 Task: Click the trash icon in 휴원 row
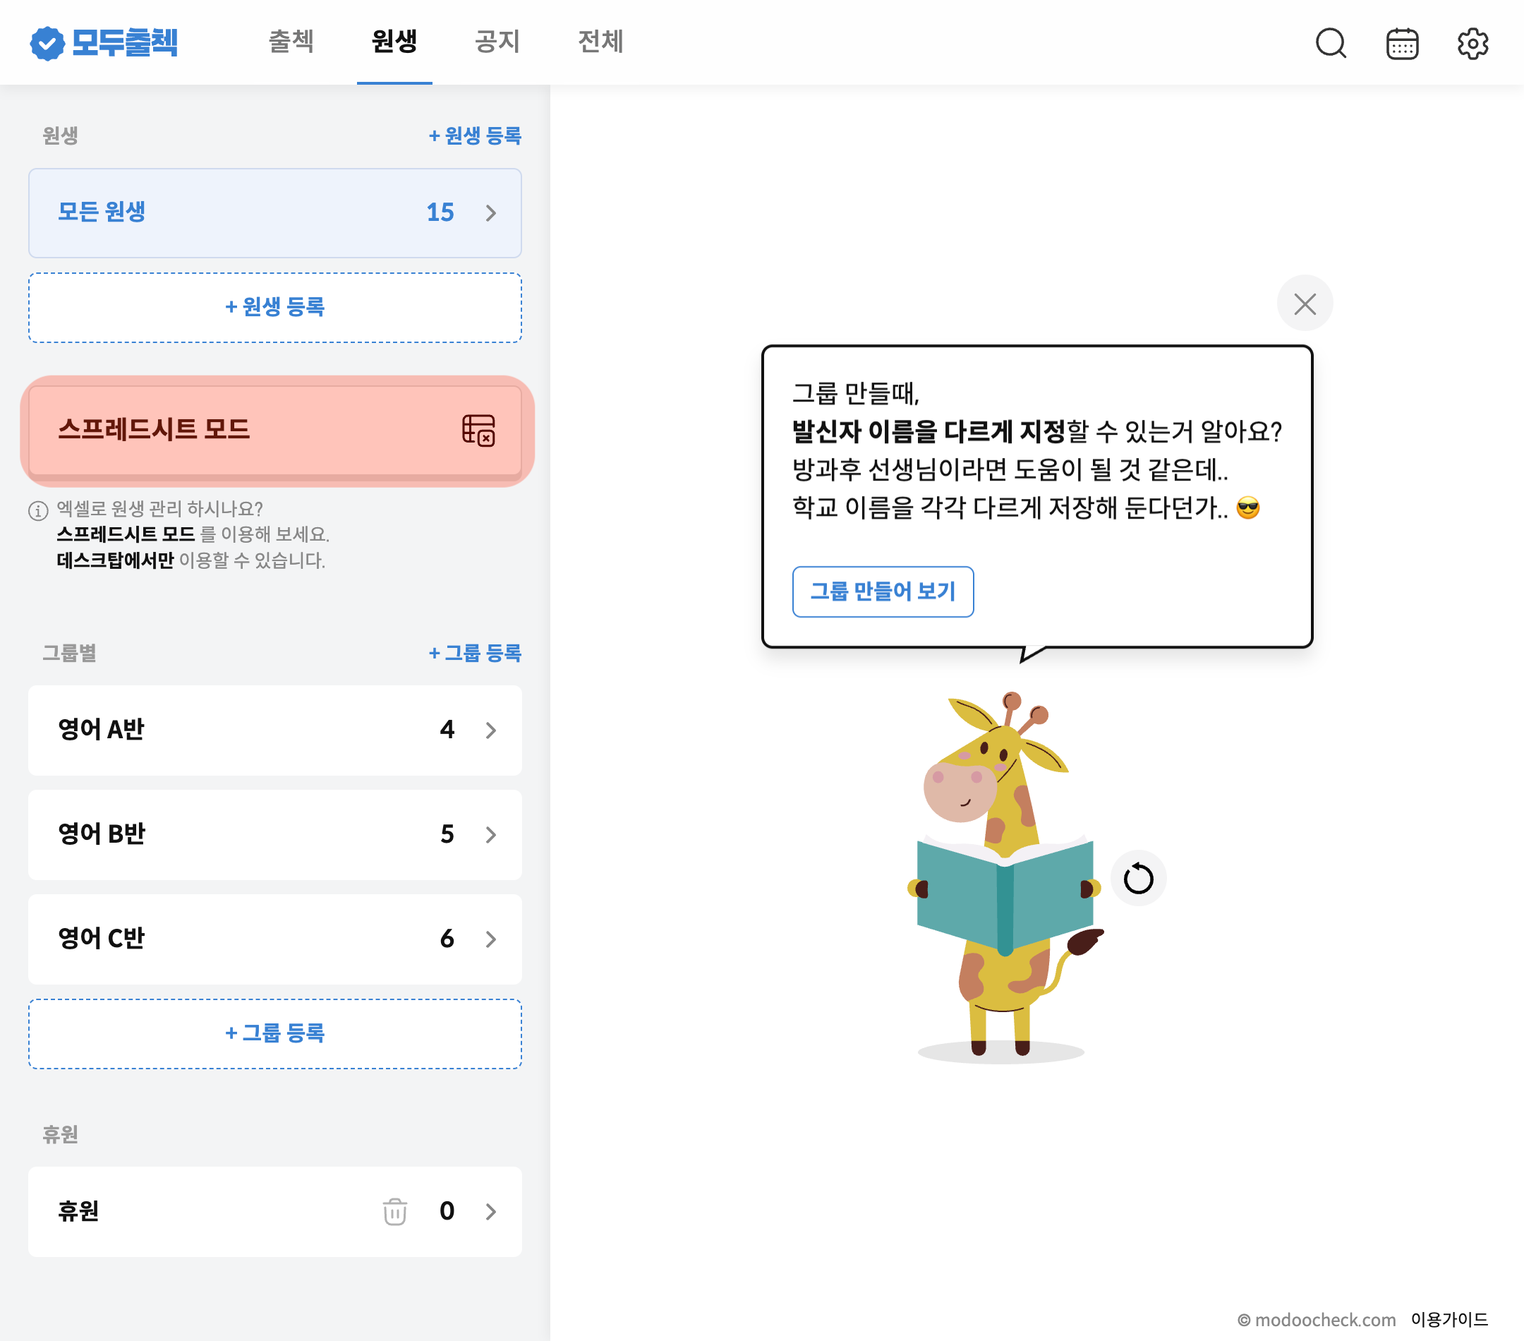tap(394, 1211)
